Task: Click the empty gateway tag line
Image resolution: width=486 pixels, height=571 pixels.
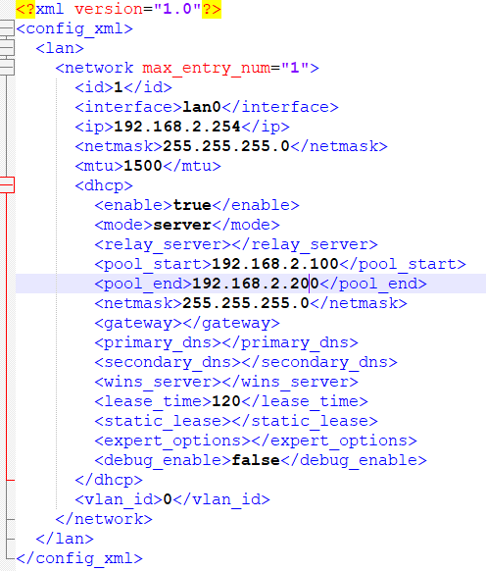Action: tap(187, 324)
